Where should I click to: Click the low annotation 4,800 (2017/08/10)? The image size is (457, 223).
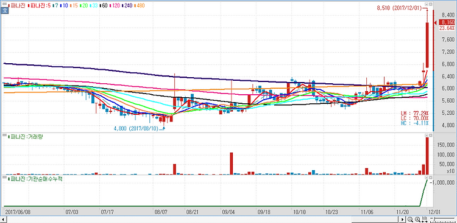[x=136, y=128]
